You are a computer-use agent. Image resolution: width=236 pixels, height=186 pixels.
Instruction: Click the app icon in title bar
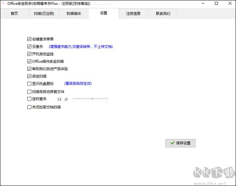click(x=4, y=3)
